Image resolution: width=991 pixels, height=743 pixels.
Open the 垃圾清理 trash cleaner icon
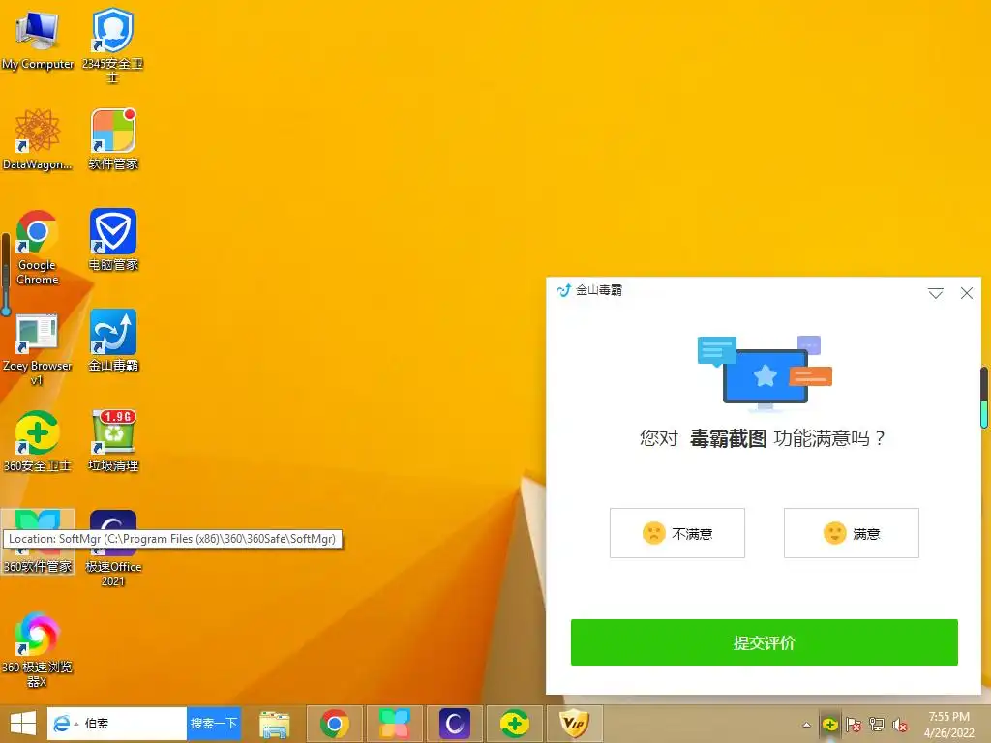[x=112, y=441]
